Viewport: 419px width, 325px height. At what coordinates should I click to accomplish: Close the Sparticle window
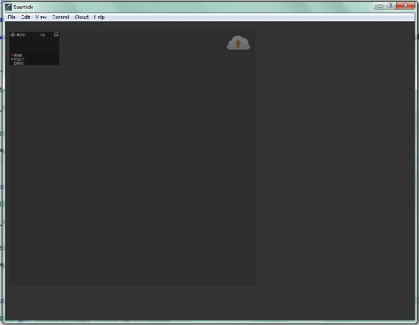click(x=405, y=6)
